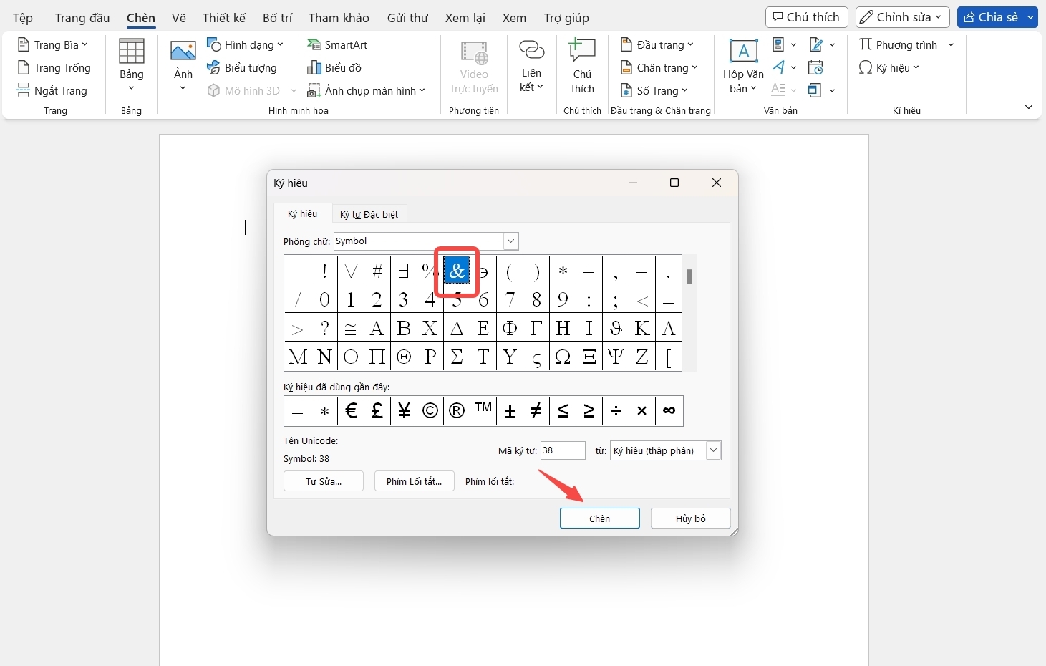Click the Chèn insert button
1046x666 pixels.
[x=600, y=518]
